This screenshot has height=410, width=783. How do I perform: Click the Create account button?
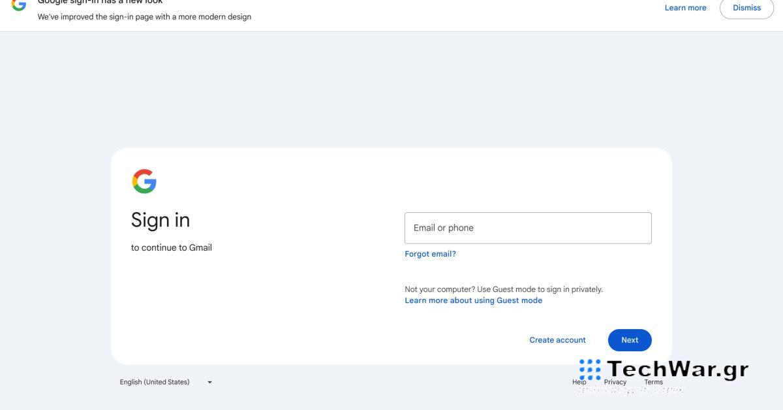click(x=557, y=340)
